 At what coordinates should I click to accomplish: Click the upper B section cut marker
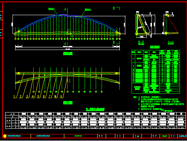[x=114, y=8]
